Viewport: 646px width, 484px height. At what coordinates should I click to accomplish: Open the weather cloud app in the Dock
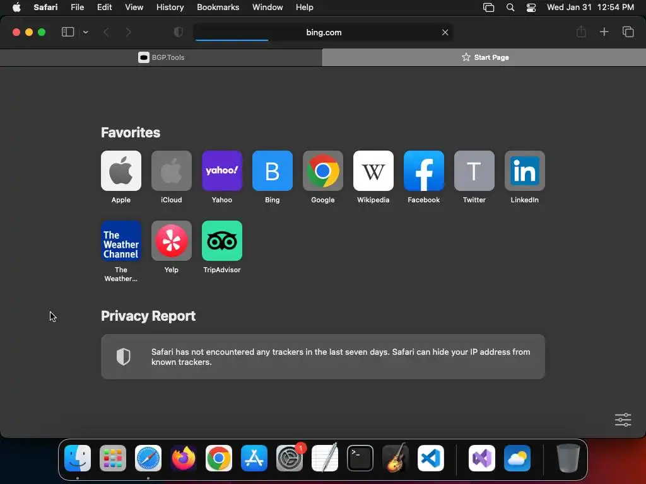click(x=517, y=458)
